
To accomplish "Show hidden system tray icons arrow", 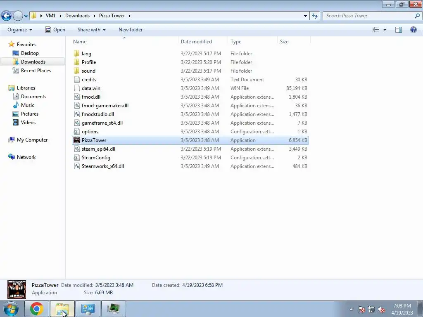I will (x=351, y=309).
